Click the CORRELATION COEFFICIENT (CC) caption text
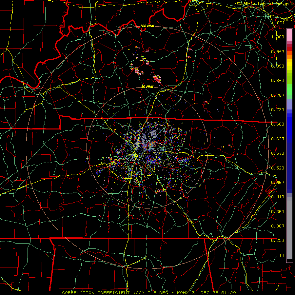295x295 pixels. (103, 293)
